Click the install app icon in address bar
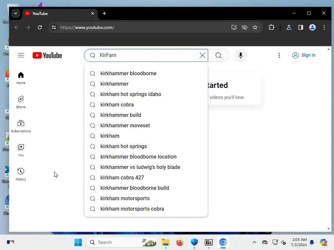Viewport: 334px width, 250px height. (234, 27)
